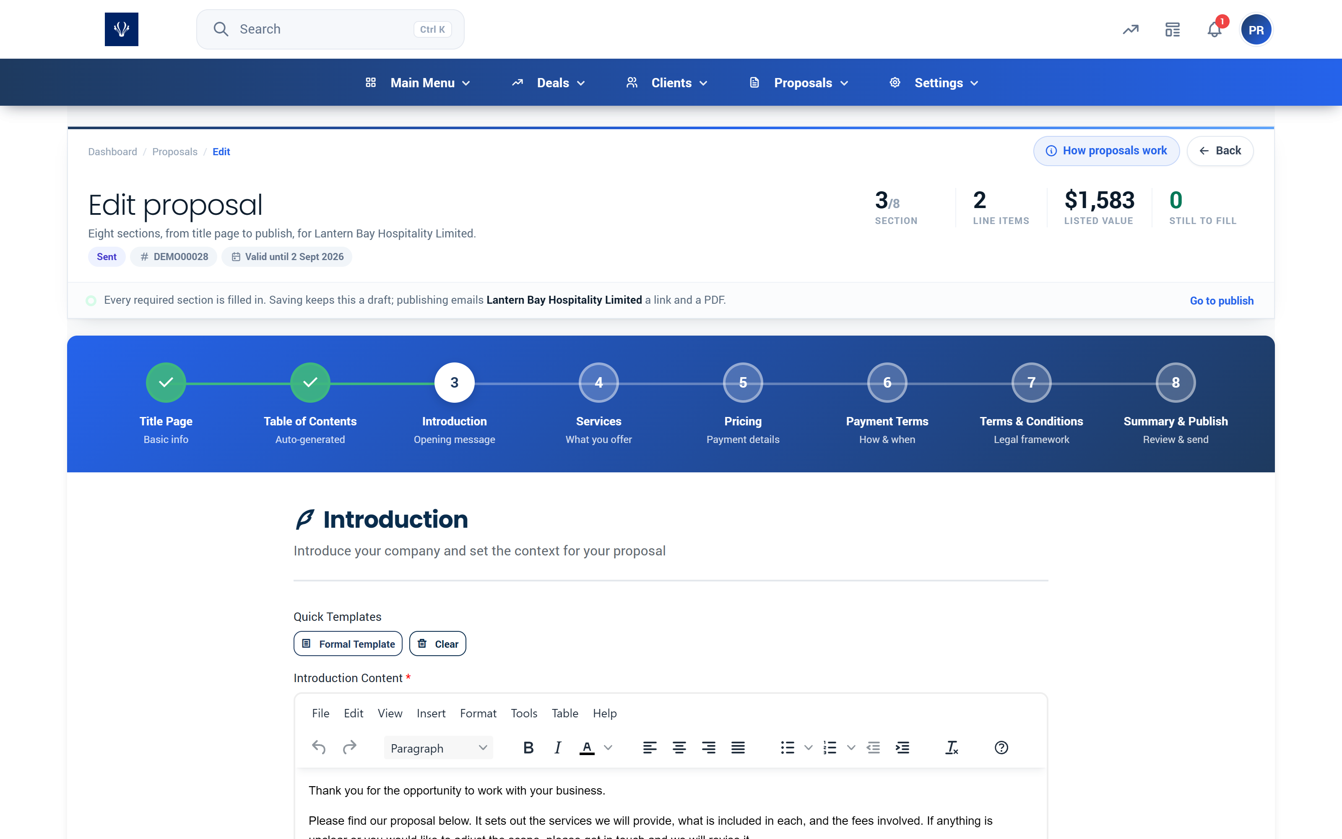The height and width of the screenshot is (839, 1342).
Task: Focus the Search input field
Action: tap(330, 29)
